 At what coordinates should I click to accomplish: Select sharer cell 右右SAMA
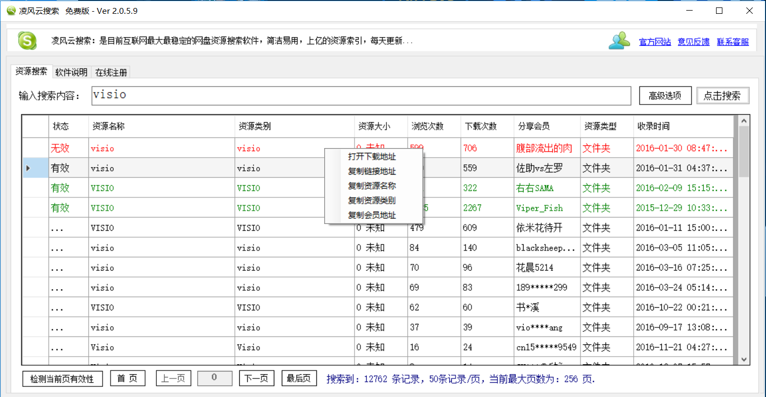[x=547, y=188]
